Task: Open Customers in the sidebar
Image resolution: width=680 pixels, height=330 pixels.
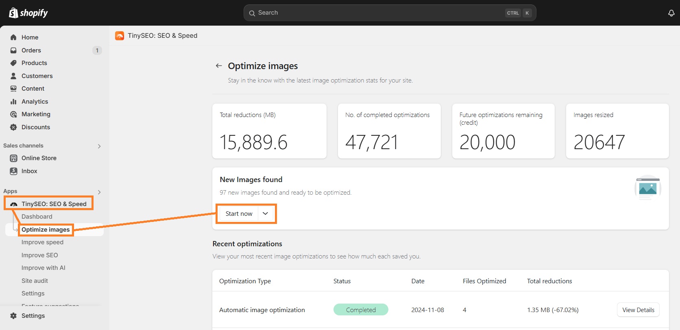Action: point(37,76)
